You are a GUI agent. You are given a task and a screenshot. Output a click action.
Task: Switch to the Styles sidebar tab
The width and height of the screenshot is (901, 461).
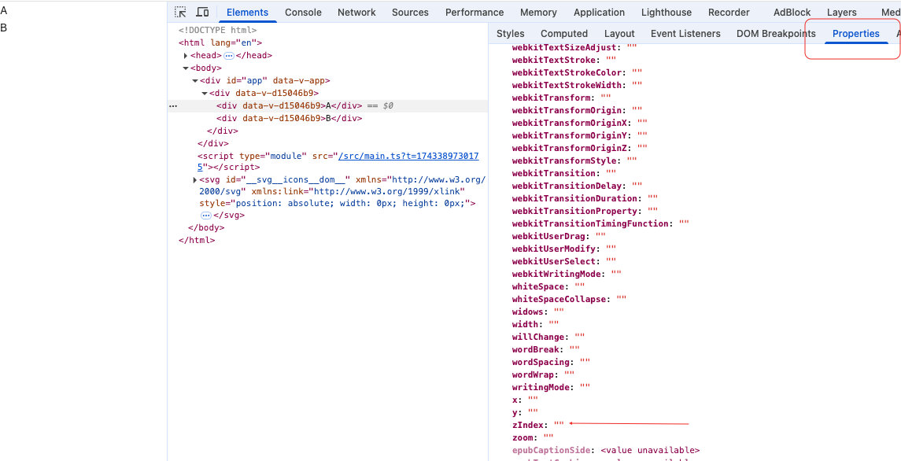point(510,33)
